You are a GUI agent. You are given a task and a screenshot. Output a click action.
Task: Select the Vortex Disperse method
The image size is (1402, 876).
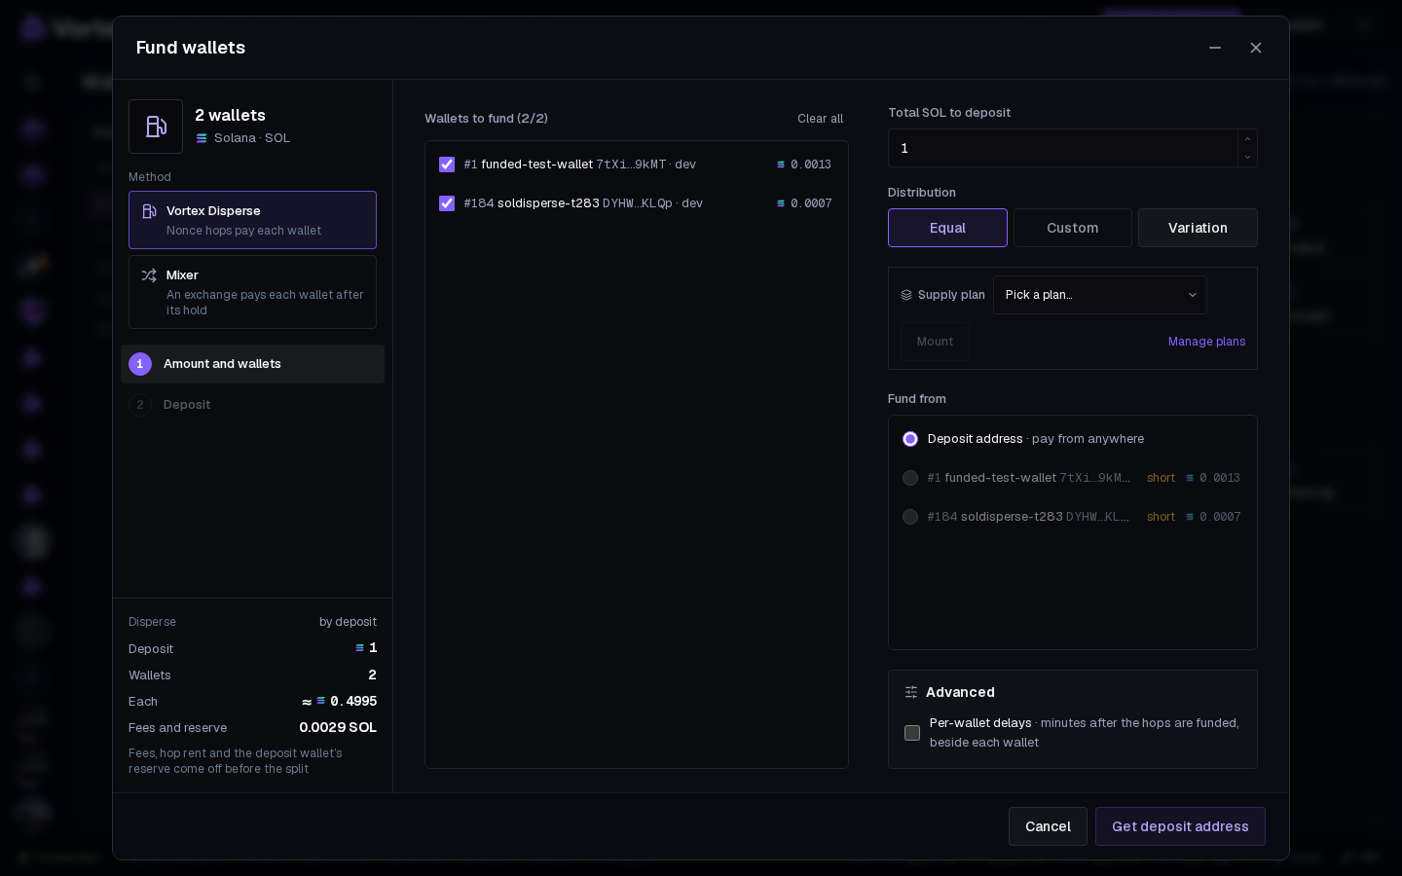click(x=252, y=220)
